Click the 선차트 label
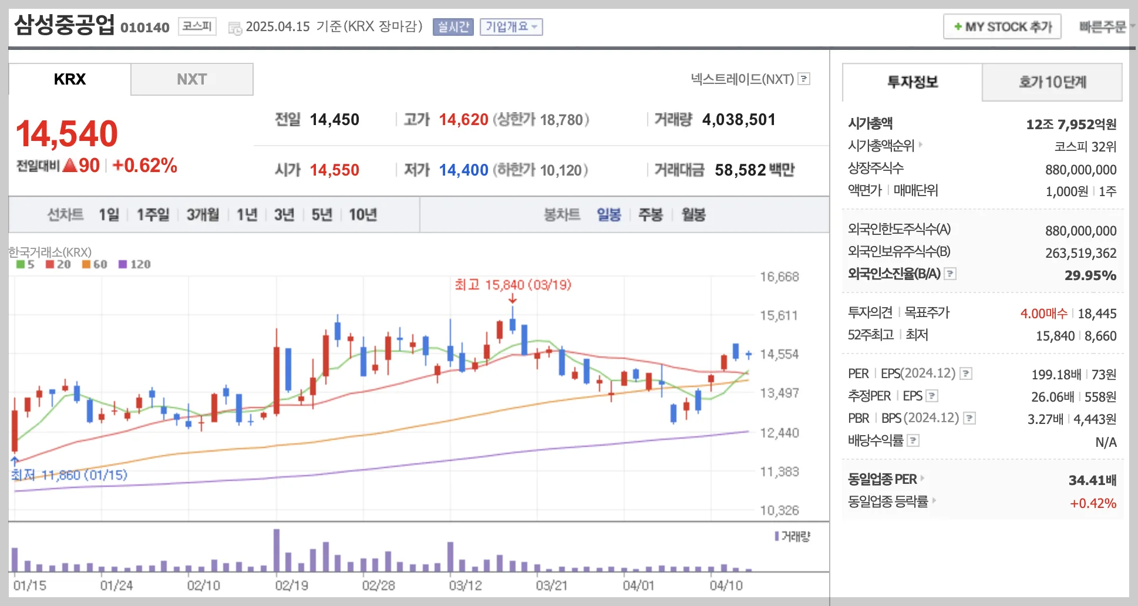The width and height of the screenshot is (1138, 606). (x=65, y=215)
